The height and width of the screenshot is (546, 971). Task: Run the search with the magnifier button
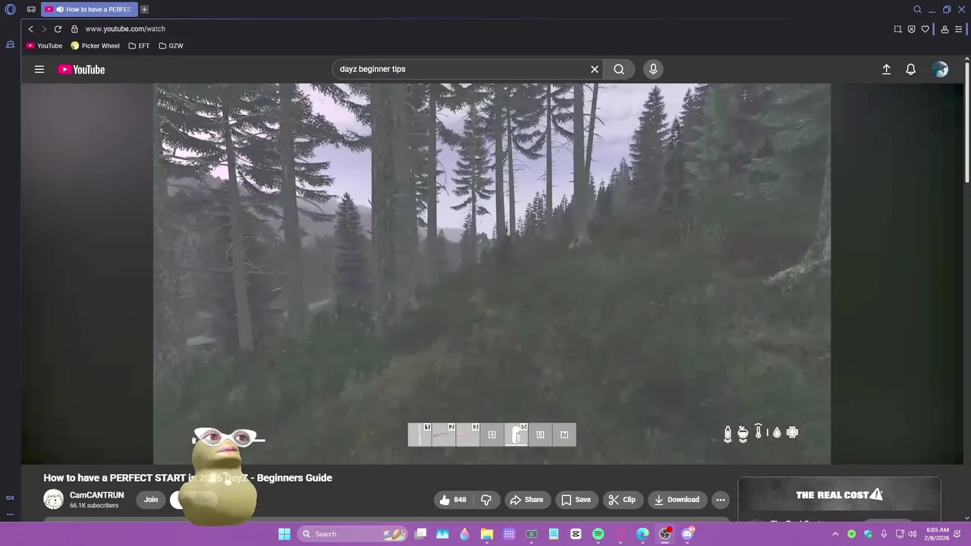[619, 69]
